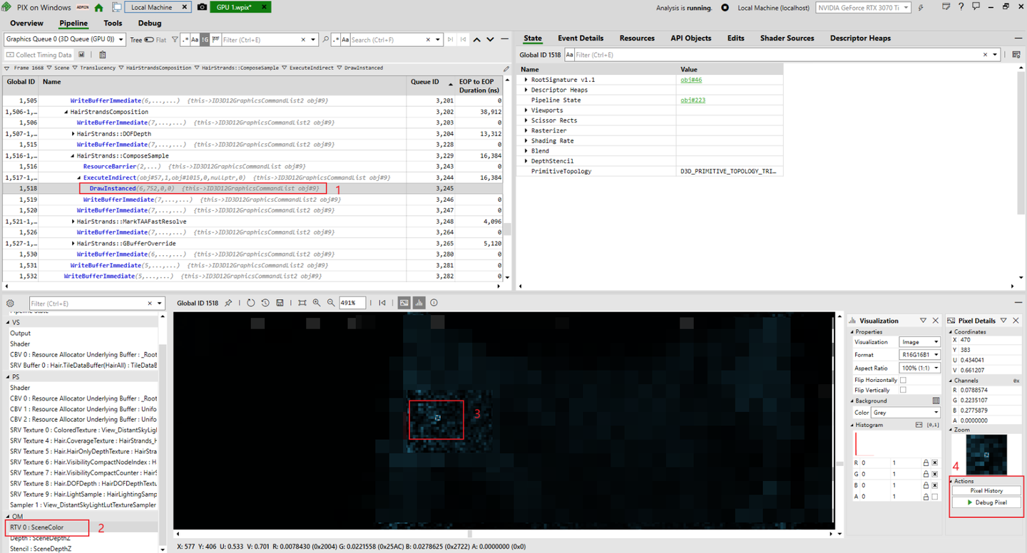Select the fit-to-window icon above the viewport
This screenshot has height=553, width=1027.
pyautogui.click(x=302, y=302)
